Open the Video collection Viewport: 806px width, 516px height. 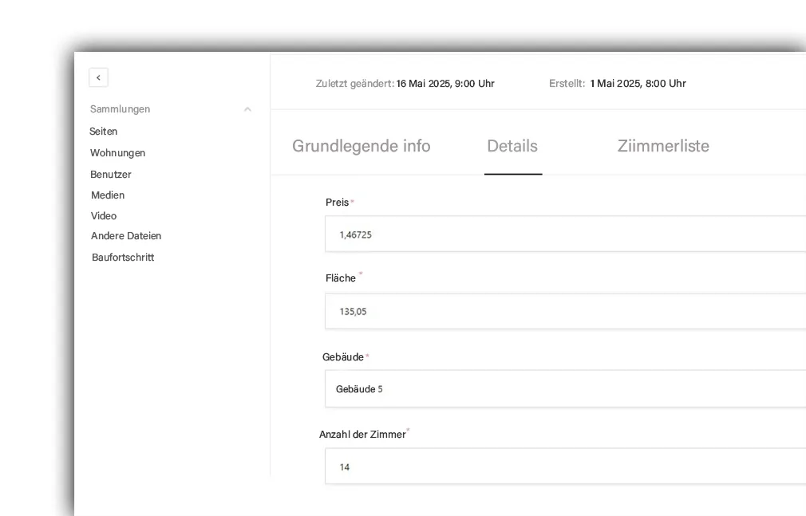pyautogui.click(x=104, y=216)
